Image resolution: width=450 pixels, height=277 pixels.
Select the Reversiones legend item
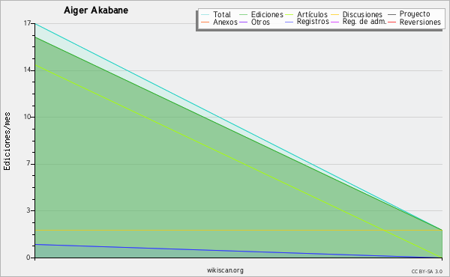(x=420, y=22)
